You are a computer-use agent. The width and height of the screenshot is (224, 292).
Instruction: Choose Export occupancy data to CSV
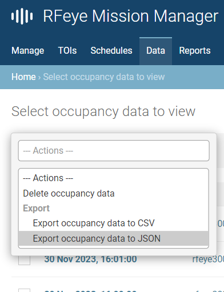114,223
